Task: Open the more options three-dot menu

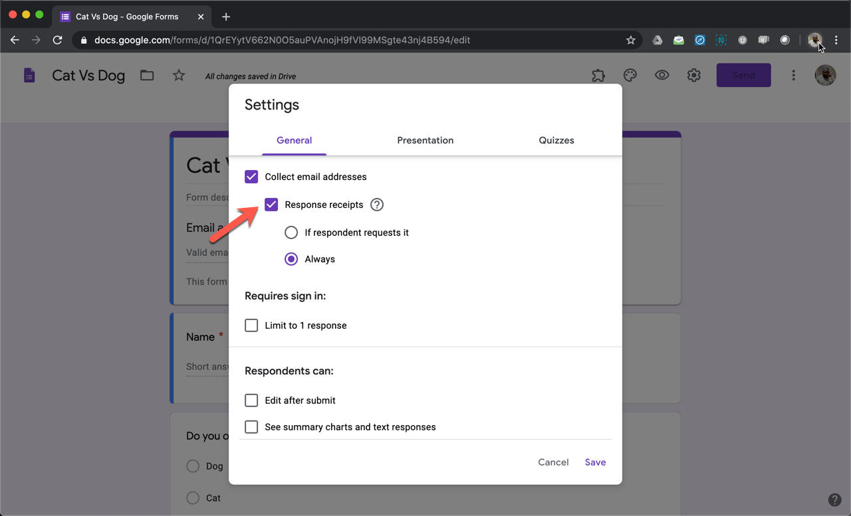Action: point(793,76)
